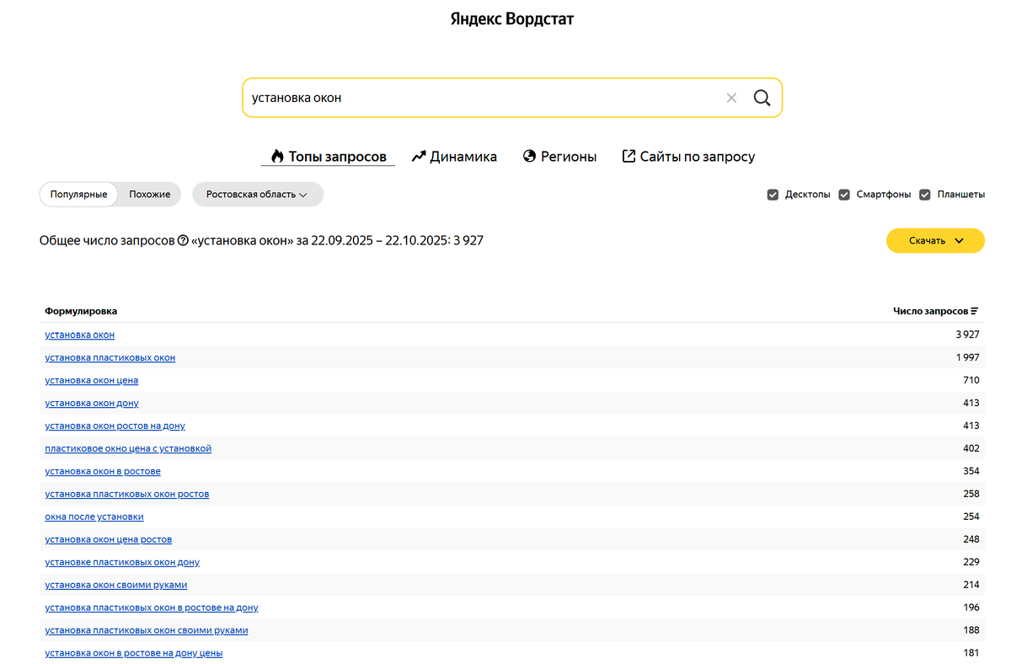Open Сайты по запросу tab
The width and height of the screenshot is (1011, 664).
coord(688,157)
